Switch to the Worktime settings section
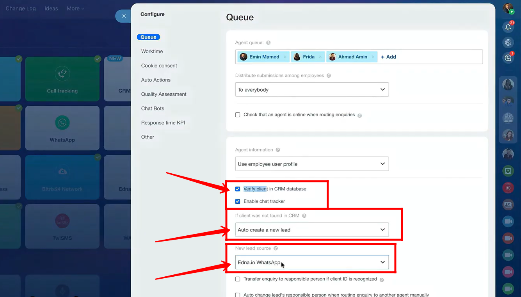Image resolution: width=521 pixels, height=297 pixels. 152,52
